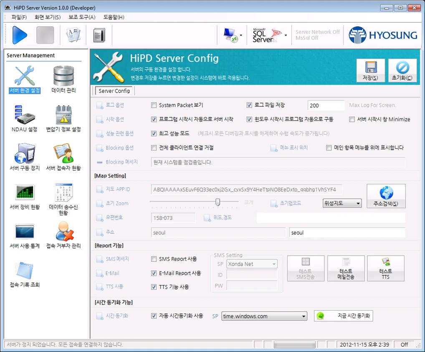This screenshot has width=425, height=352.
Task: Open 변압기 정보 설정 icon
Action: pos(63,118)
